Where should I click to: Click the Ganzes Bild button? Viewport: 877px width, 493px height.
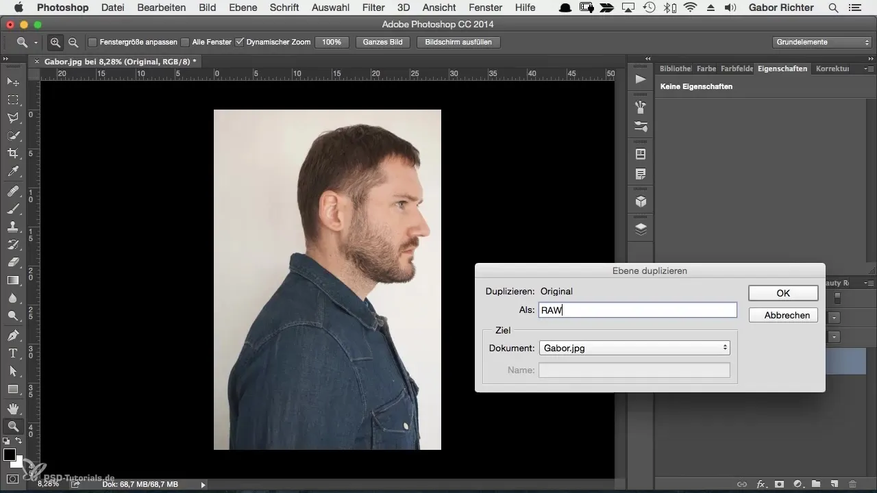click(x=383, y=42)
